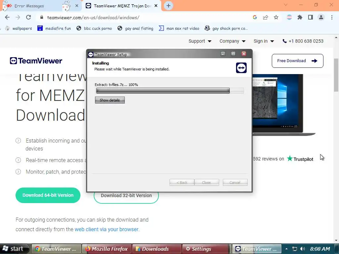Image resolution: width=339 pixels, height=254 pixels.
Task: Share this page via share icon
Action: [266, 18]
